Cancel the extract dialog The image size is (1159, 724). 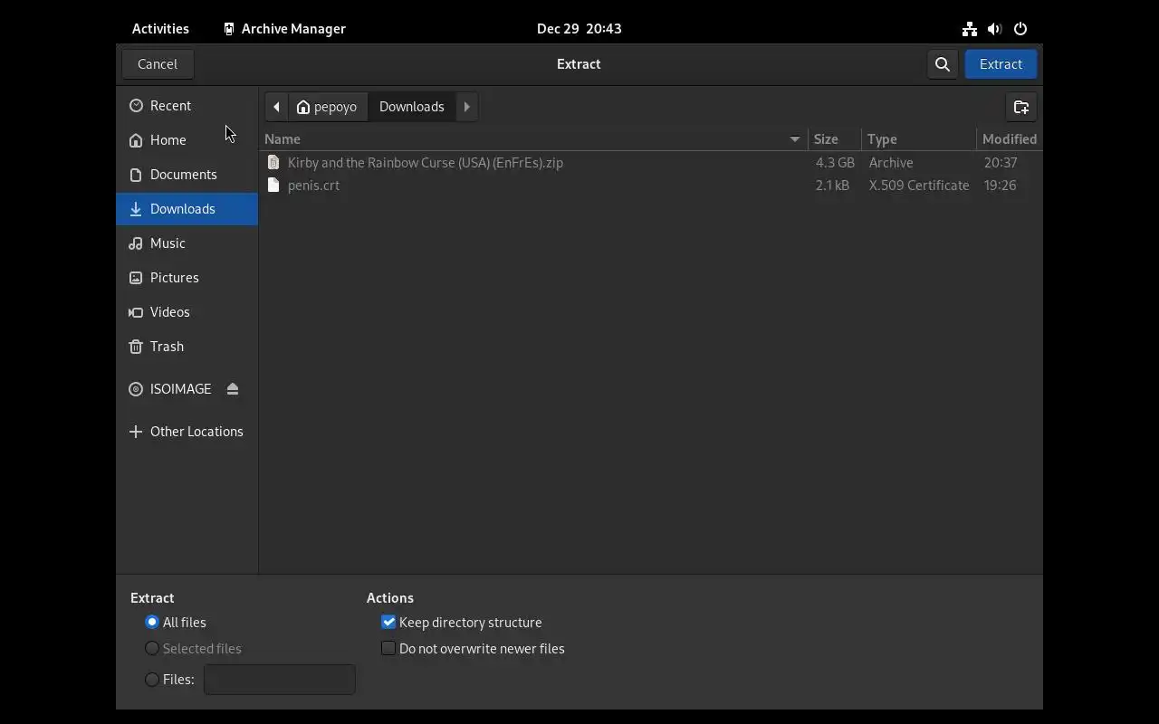[x=158, y=64]
